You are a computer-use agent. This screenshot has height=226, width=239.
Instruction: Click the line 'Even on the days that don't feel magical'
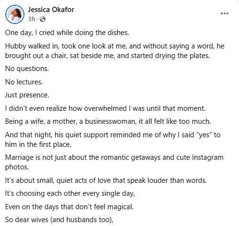coord(69,207)
